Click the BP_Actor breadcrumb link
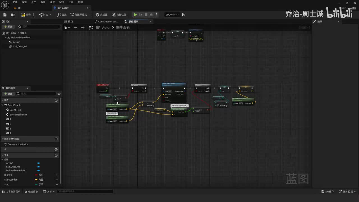 tap(103, 27)
